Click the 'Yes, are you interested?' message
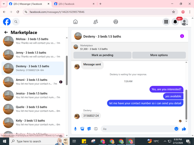Image resolution: width=194 pixels, height=145 pixels. 166,89
